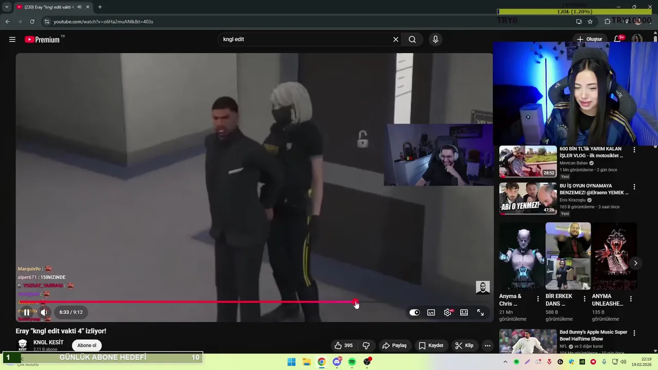Screen dimensions: 658x370
Task: Toggle subtitles in the player
Action: [431, 312]
